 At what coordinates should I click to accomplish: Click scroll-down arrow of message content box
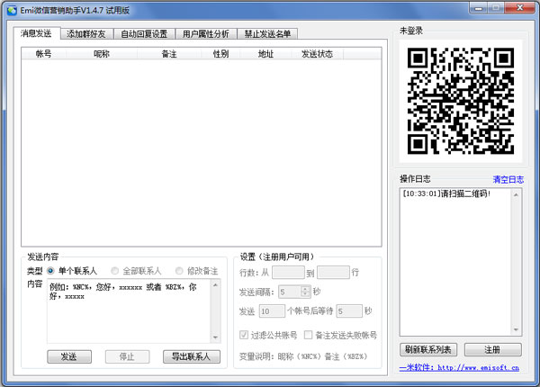click(215, 337)
